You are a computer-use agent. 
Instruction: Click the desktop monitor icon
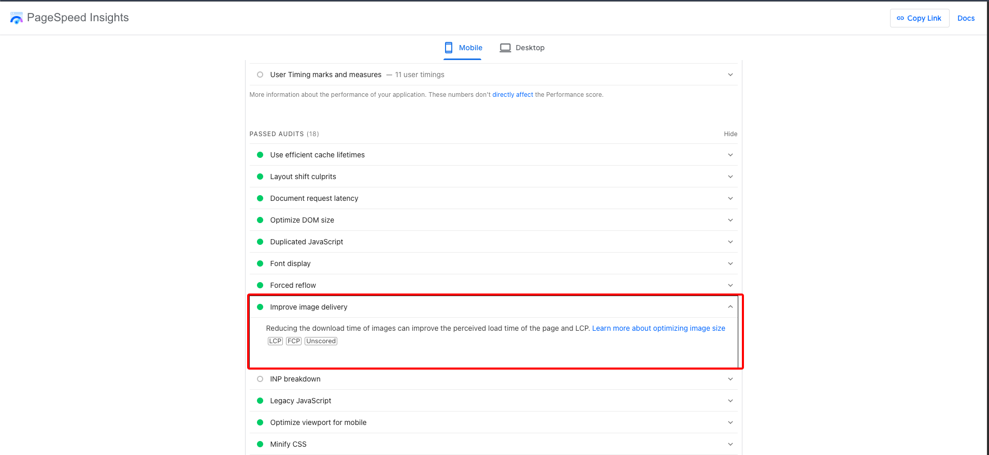[x=505, y=48]
